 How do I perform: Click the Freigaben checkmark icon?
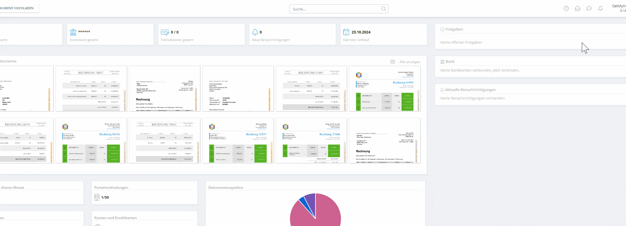(442, 29)
